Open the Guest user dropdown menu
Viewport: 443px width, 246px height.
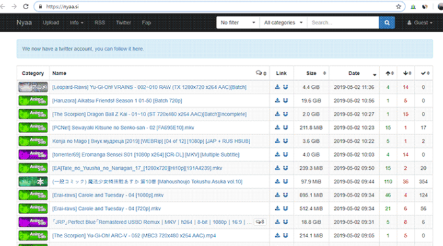(x=419, y=22)
